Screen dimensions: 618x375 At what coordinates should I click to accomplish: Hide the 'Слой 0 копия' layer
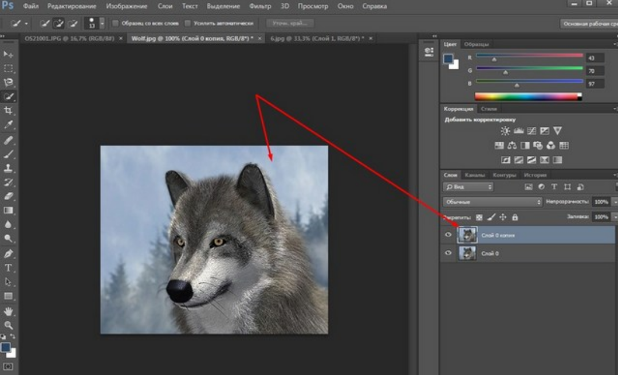click(448, 235)
